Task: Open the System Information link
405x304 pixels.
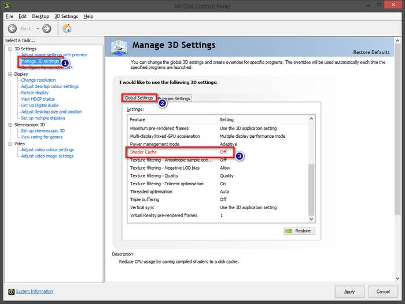Action: coord(34,291)
